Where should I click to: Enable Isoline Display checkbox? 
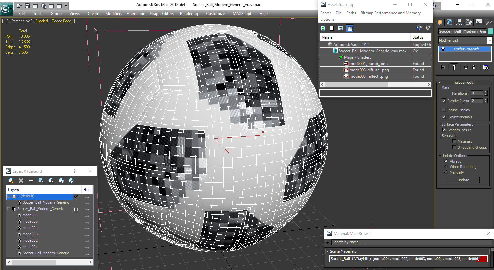pyautogui.click(x=444, y=110)
